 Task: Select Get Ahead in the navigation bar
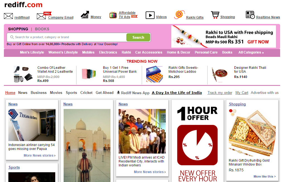click(105, 93)
